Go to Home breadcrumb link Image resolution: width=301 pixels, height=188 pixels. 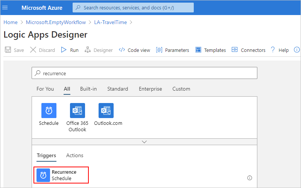pos(11,22)
